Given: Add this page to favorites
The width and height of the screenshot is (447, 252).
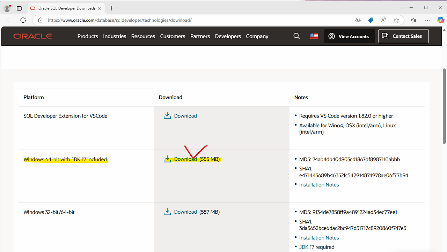Looking at the screenshot, I should pyautogui.click(x=396, y=20).
